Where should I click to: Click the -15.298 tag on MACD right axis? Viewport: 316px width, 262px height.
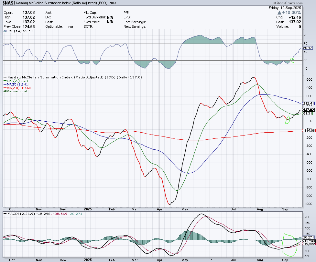tap(309, 241)
